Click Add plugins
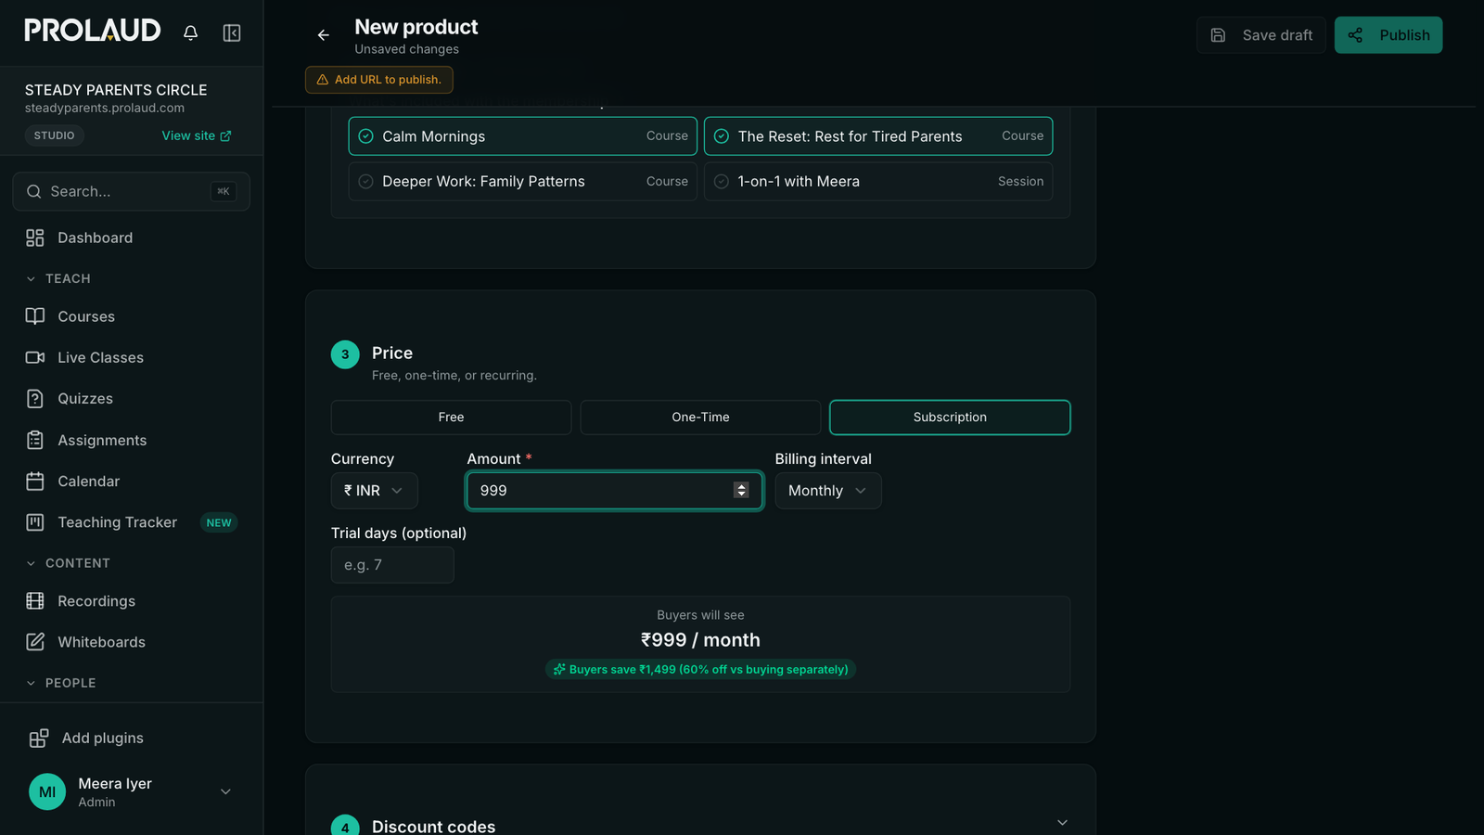 coord(86,739)
